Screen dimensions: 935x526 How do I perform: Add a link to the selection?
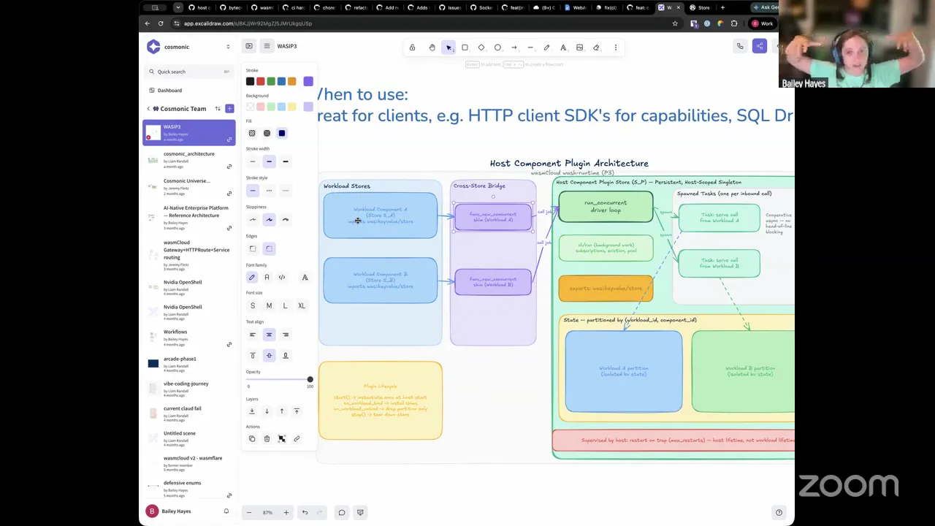[297, 439]
